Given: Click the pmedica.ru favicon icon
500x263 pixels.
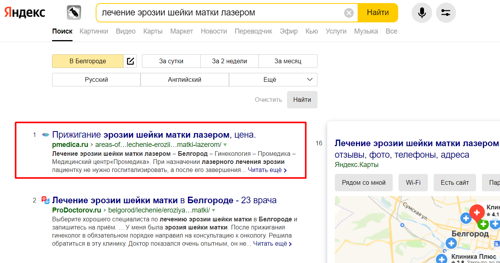Looking at the screenshot, I should 46,135.
